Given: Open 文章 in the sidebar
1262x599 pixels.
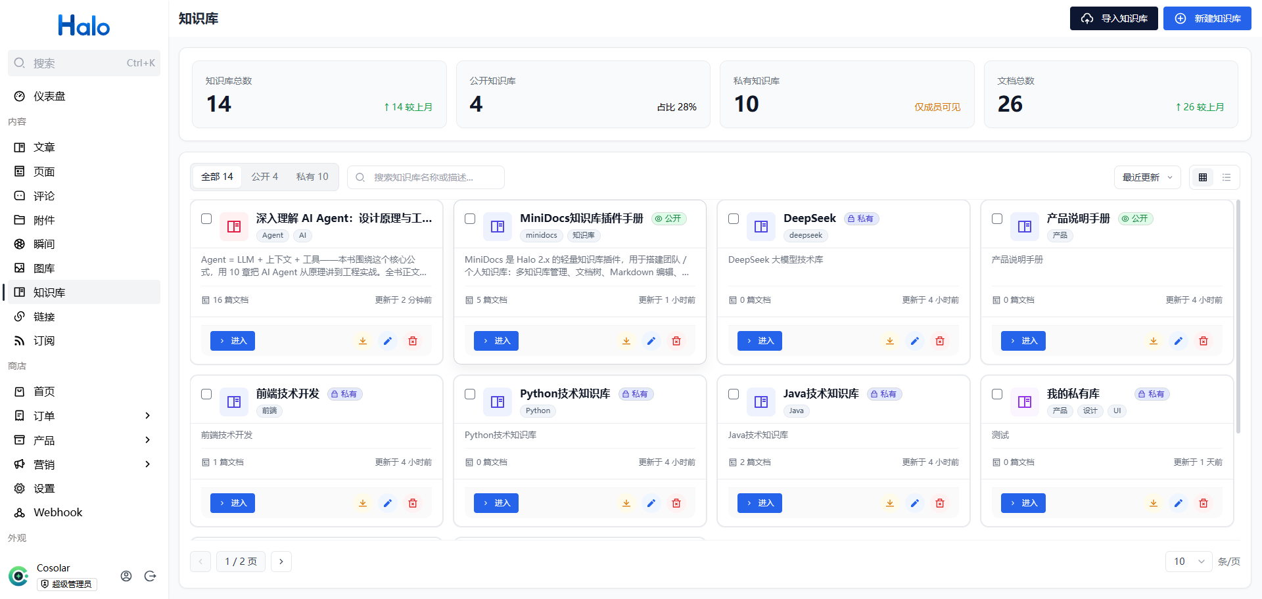Looking at the screenshot, I should tap(84, 147).
